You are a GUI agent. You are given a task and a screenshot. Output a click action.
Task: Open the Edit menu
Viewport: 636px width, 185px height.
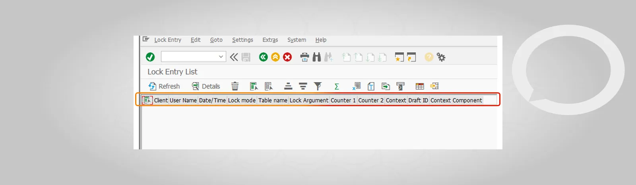coord(196,40)
